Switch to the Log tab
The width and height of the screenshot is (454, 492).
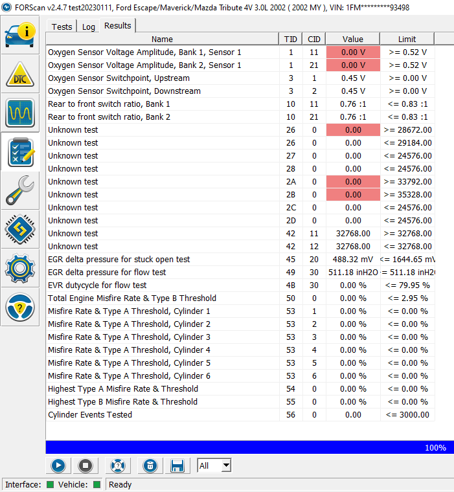(x=89, y=27)
